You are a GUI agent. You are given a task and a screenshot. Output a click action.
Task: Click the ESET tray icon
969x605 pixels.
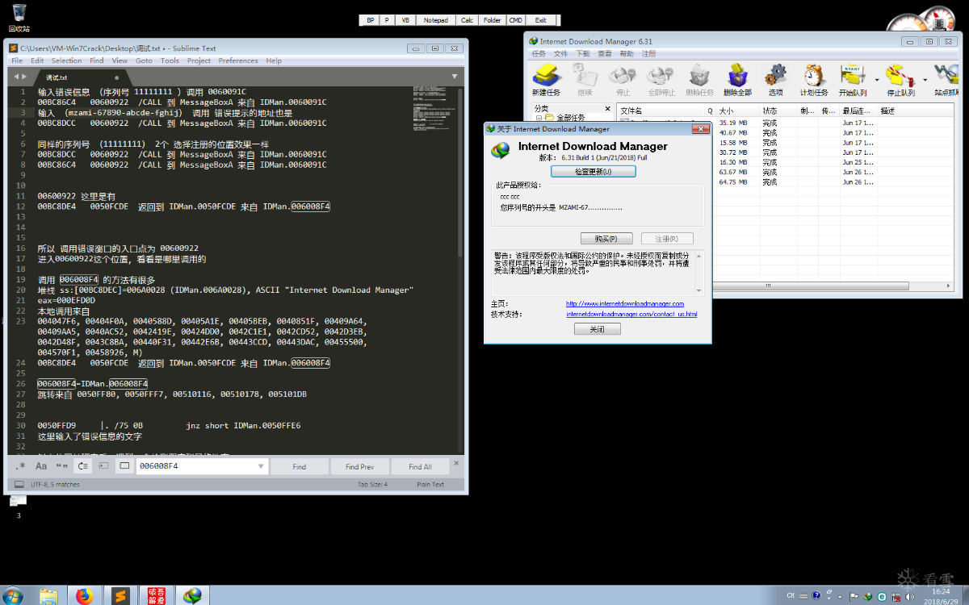coord(882,597)
